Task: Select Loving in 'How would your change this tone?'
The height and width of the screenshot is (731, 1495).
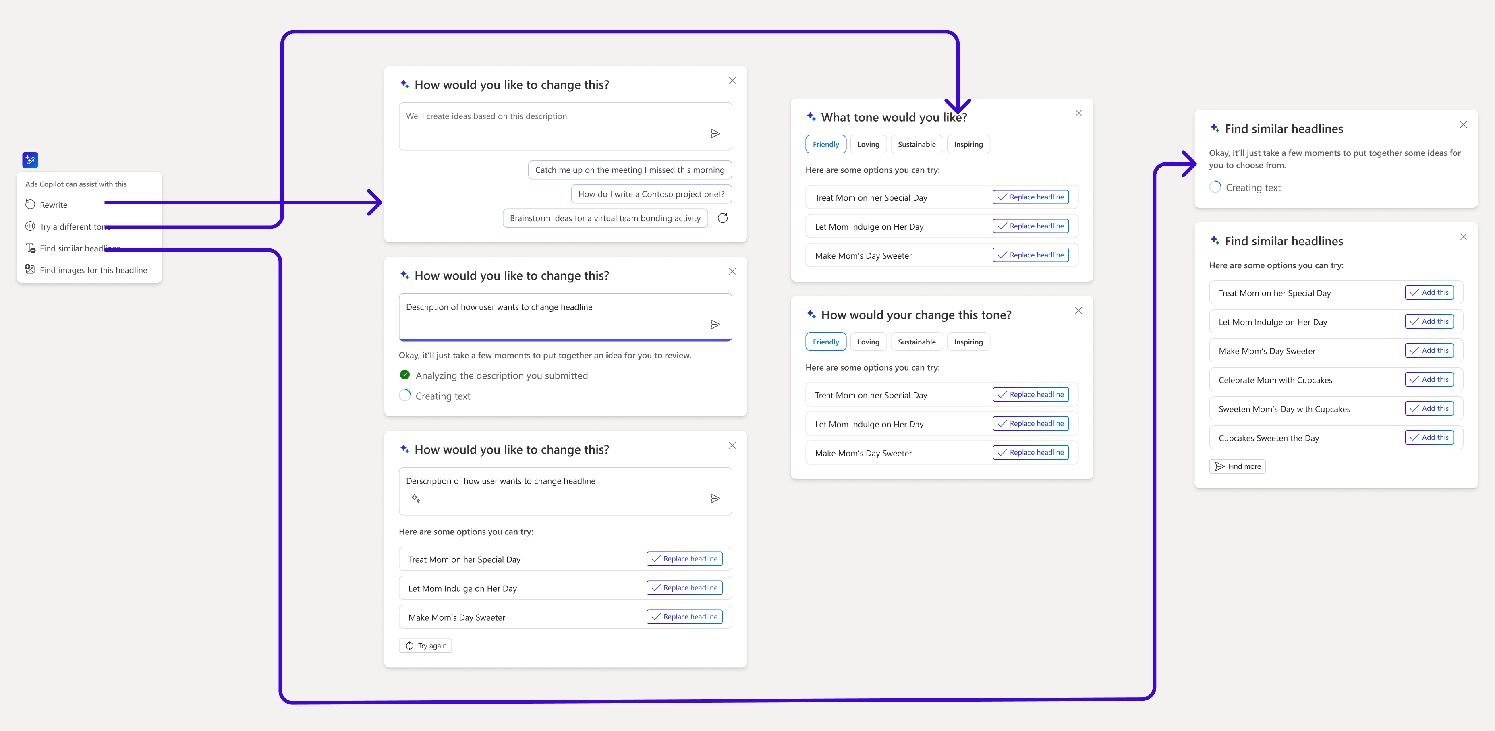Action: pyautogui.click(x=868, y=342)
